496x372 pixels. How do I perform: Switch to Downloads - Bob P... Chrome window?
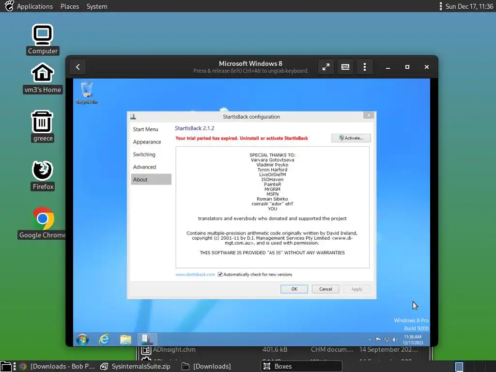(57, 366)
